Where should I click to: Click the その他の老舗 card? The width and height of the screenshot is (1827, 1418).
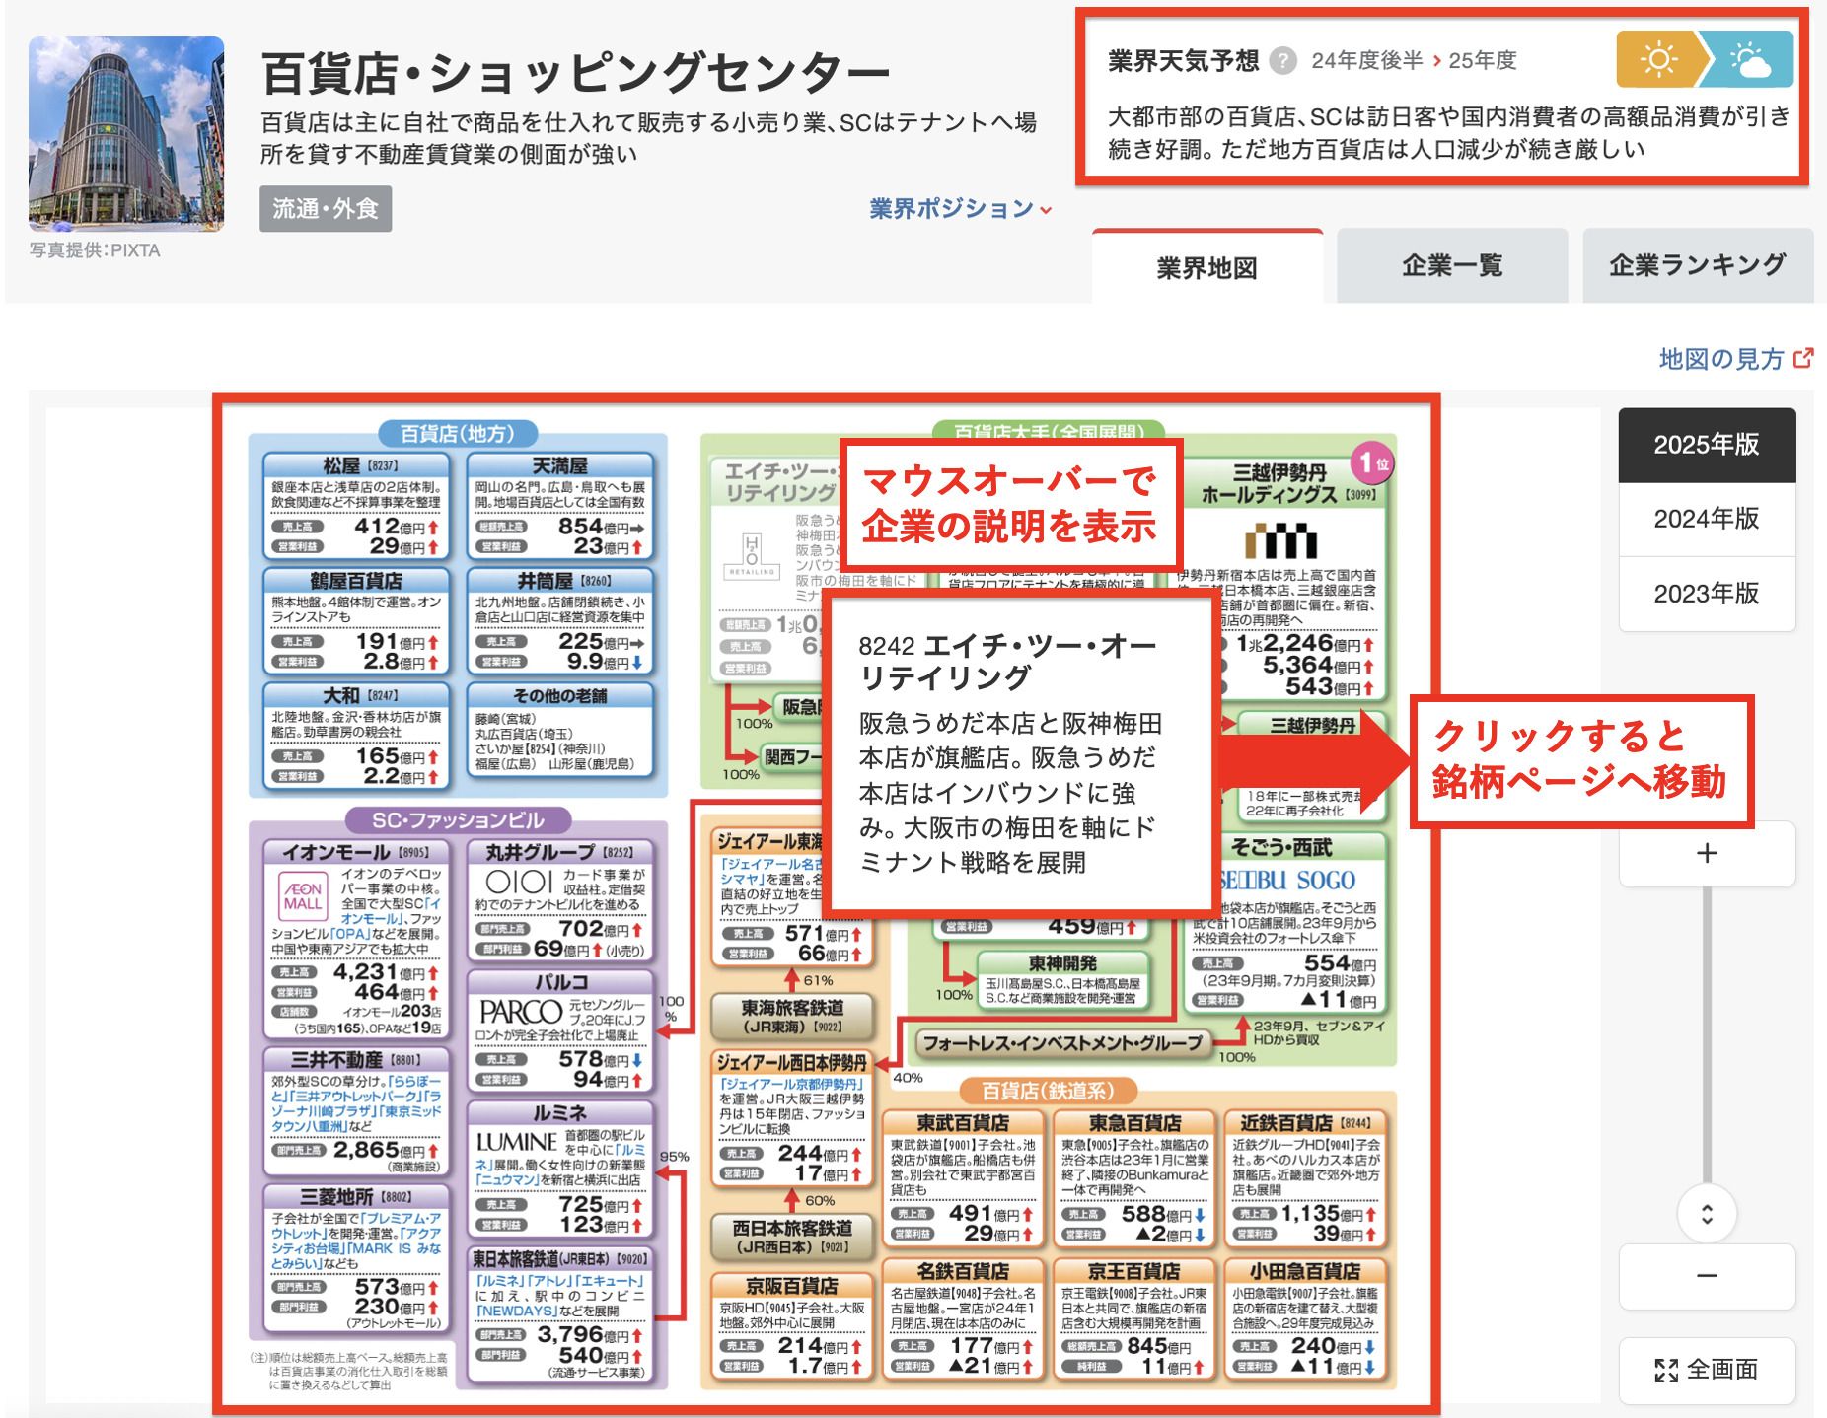(x=559, y=731)
